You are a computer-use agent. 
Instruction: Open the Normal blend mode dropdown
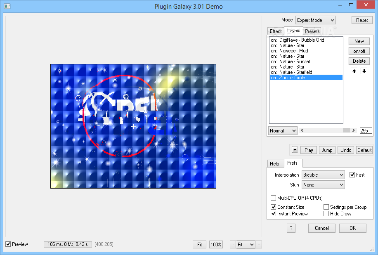coord(283,131)
